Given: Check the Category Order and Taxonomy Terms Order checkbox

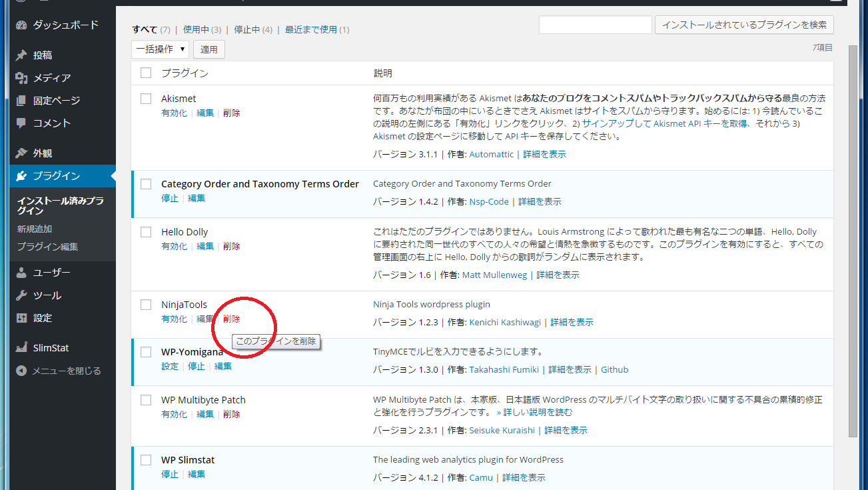Looking at the screenshot, I should click(146, 184).
